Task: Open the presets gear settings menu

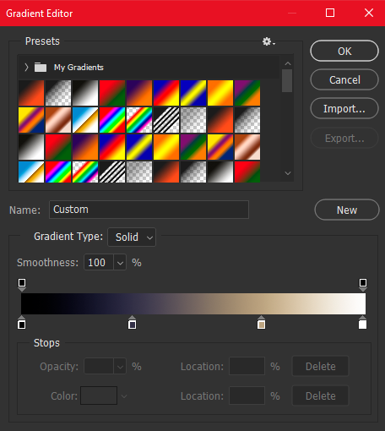Action: tap(268, 41)
